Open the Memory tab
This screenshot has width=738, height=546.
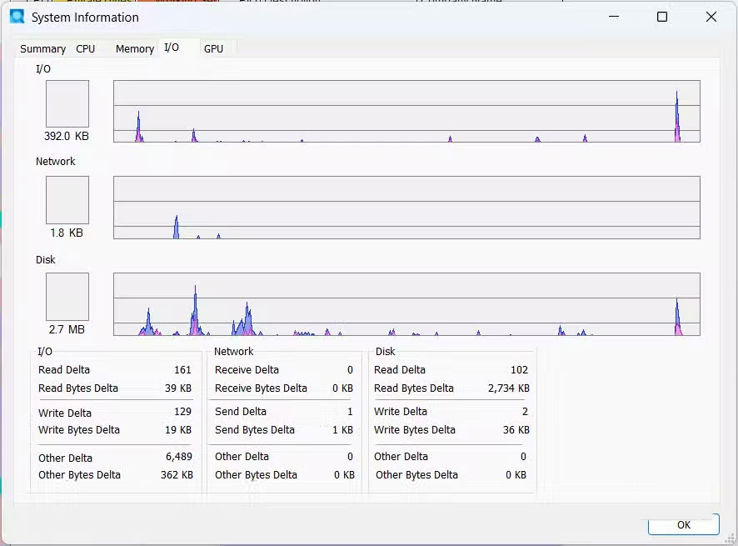coord(133,48)
